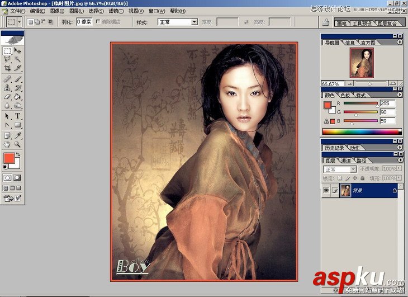Select the Healing Brush tool
The image size is (408, 297).
[7, 79]
